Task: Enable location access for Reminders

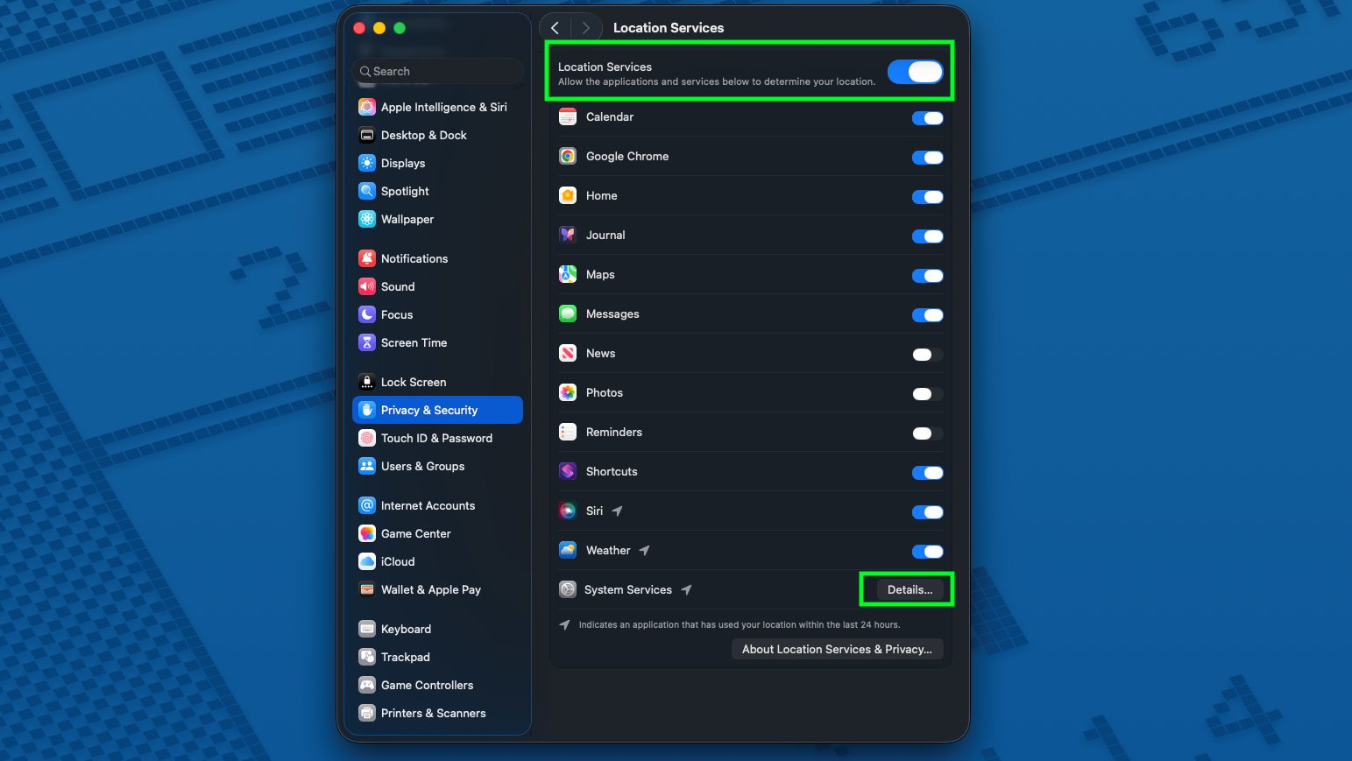Action: pos(927,433)
